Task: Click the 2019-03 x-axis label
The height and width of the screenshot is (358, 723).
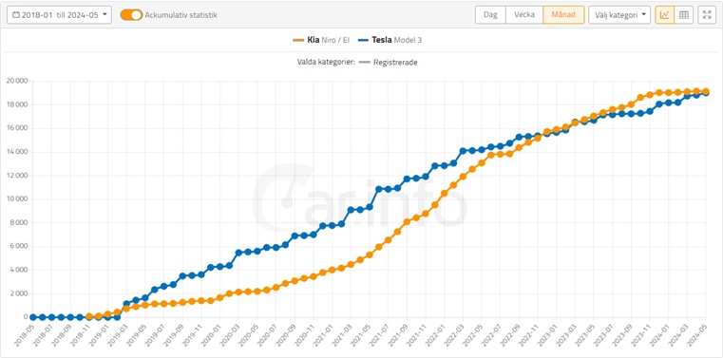Action: (117, 335)
